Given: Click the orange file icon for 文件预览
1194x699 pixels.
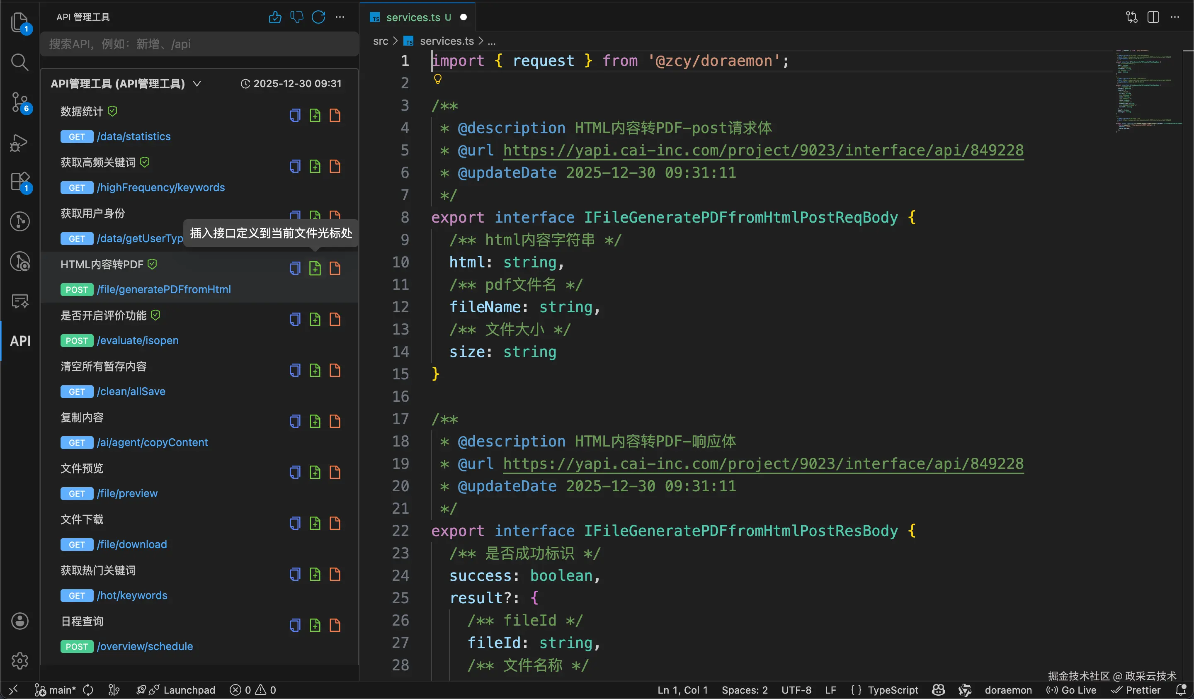Looking at the screenshot, I should tap(335, 472).
